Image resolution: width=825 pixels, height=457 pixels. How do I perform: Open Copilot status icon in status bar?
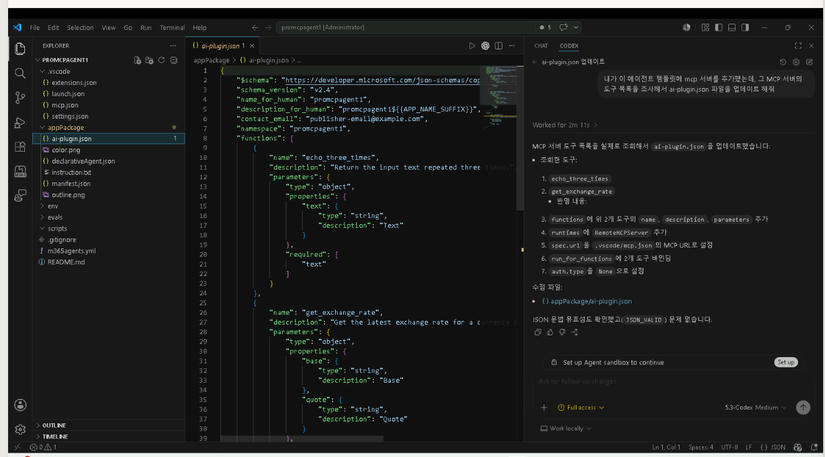point(798,447)
